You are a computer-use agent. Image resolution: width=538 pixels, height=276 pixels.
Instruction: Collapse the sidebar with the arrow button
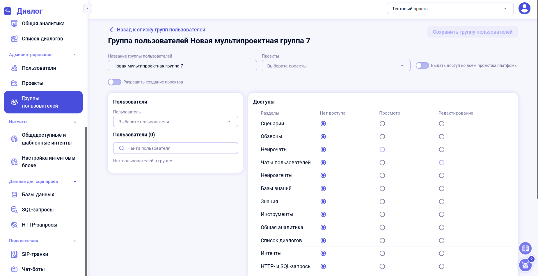coord(88,8)
